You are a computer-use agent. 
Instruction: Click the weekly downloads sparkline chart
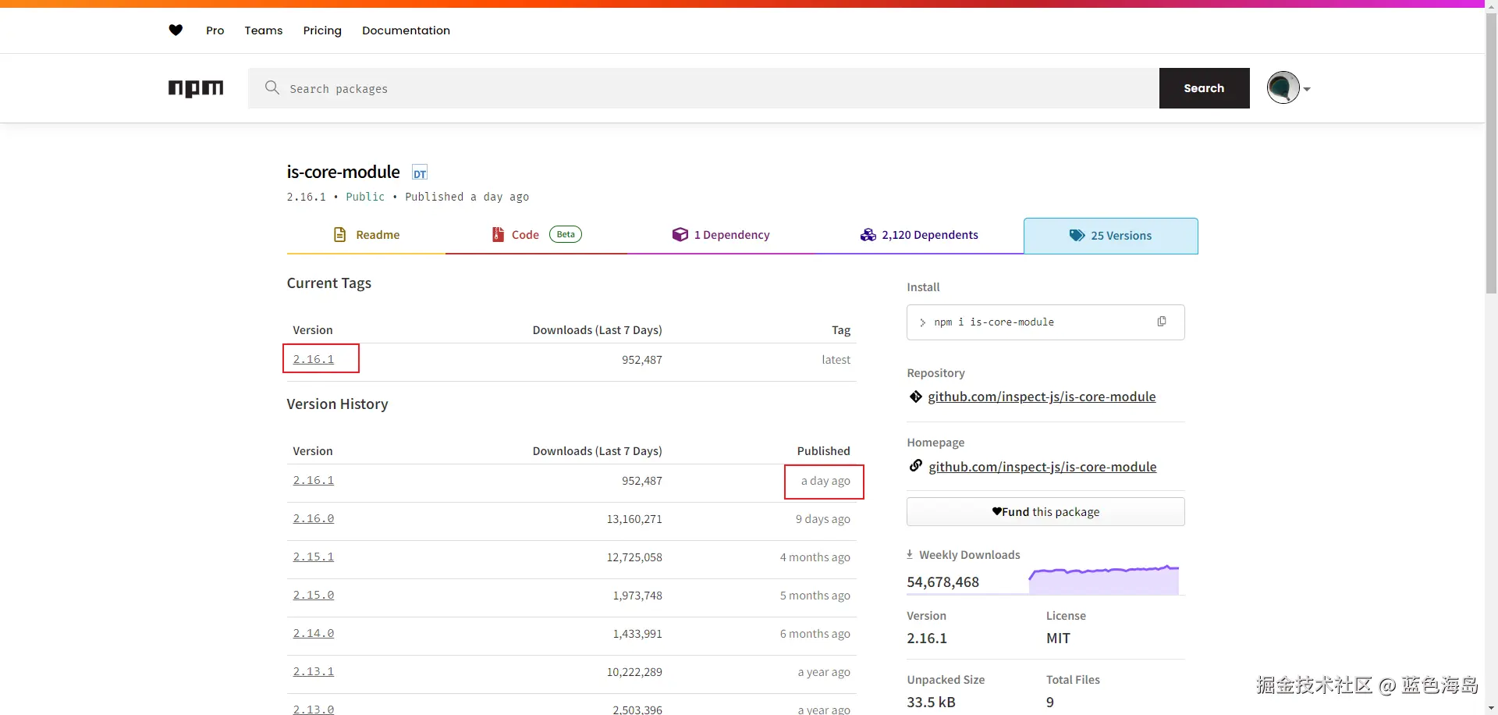click(x=1103, y=579)
